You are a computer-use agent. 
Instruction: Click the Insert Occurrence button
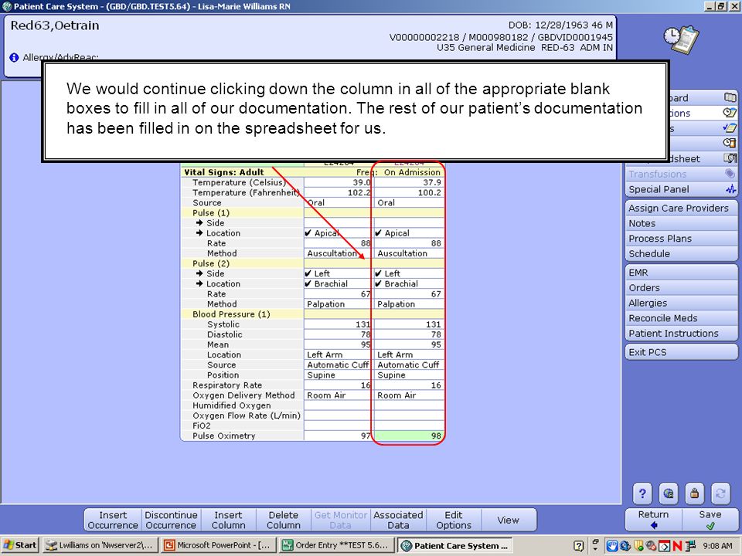(x=113, y=520)
